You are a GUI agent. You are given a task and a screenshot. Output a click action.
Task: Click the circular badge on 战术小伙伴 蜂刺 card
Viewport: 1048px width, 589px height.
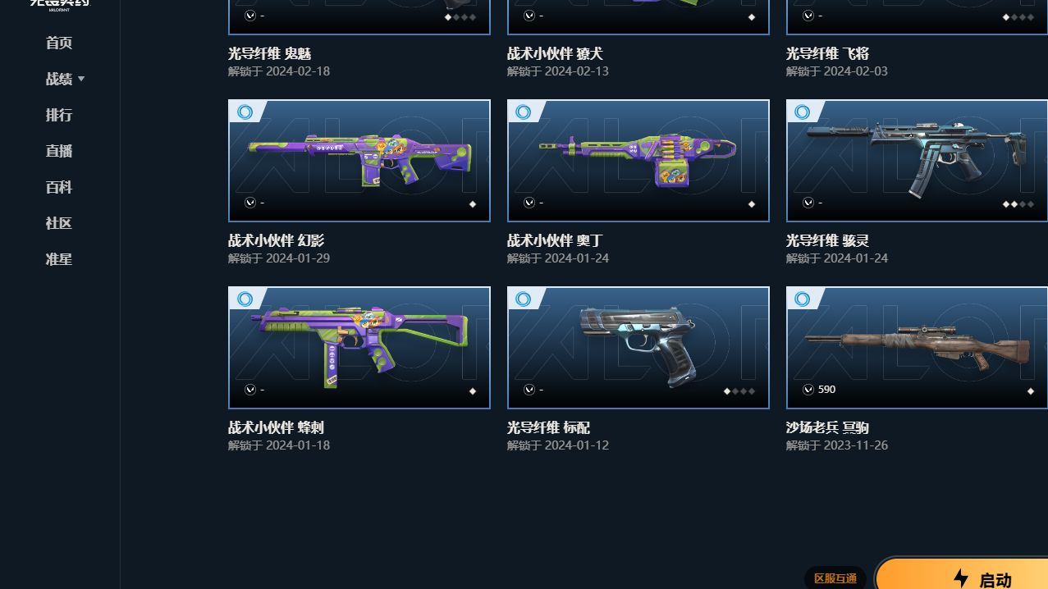point(245,299)
